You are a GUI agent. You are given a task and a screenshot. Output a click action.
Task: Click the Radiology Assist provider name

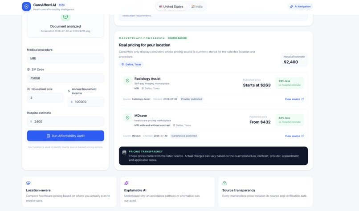pyautogui.click(x=147, y=79)
